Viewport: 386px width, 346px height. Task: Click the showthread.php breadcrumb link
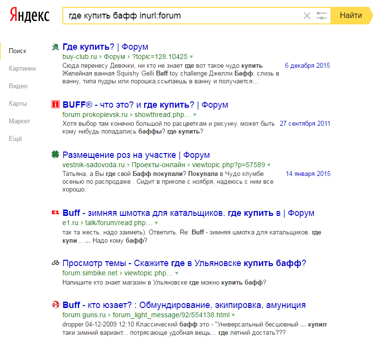click(162, 115)
